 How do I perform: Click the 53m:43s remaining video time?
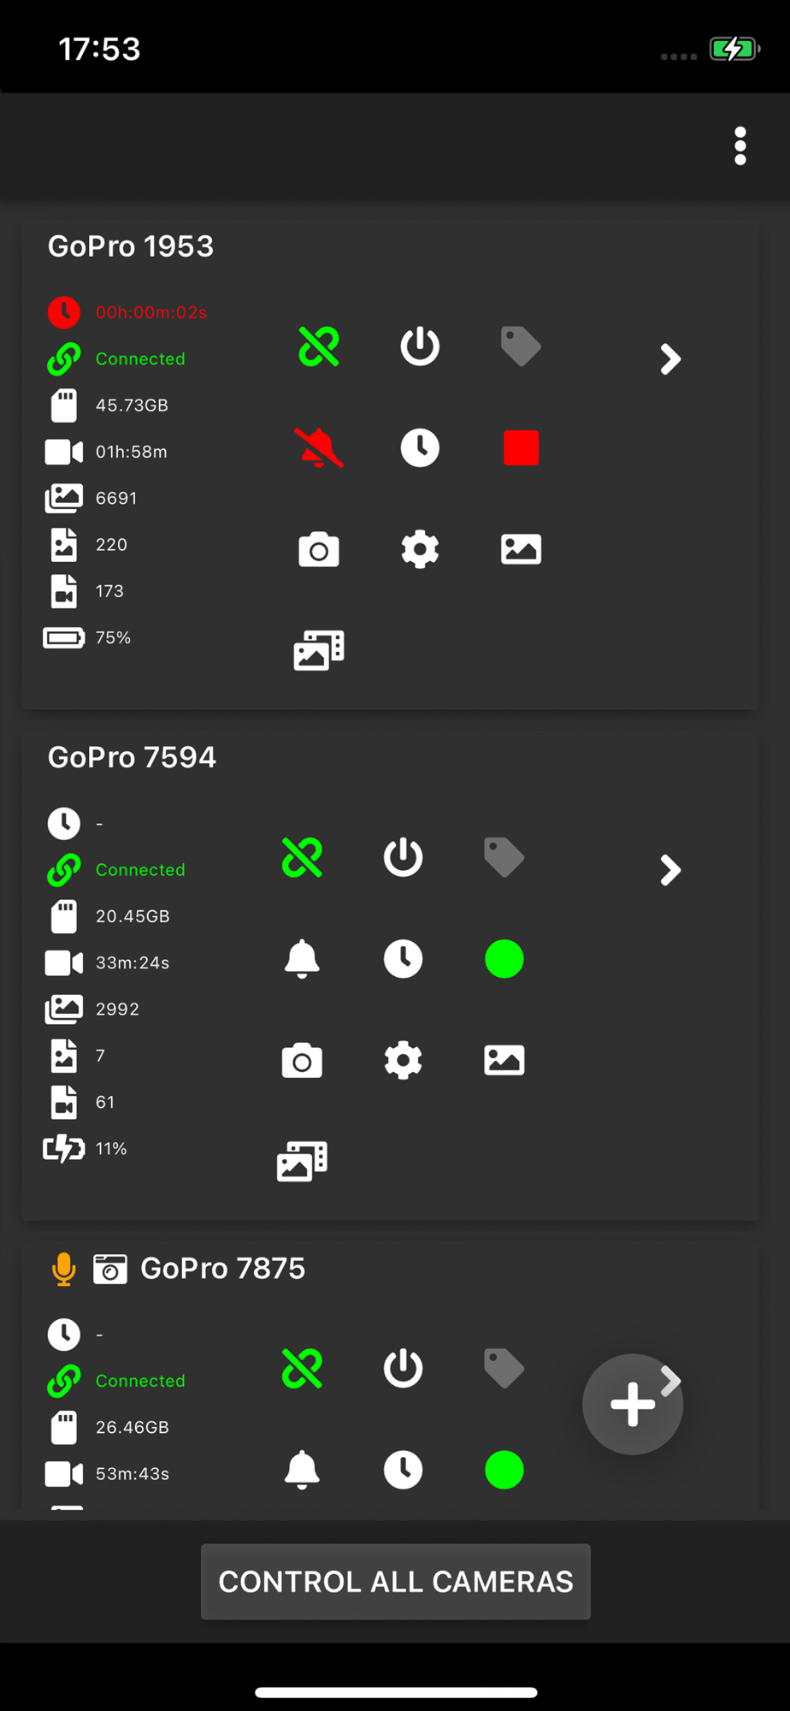(133, 1473)
